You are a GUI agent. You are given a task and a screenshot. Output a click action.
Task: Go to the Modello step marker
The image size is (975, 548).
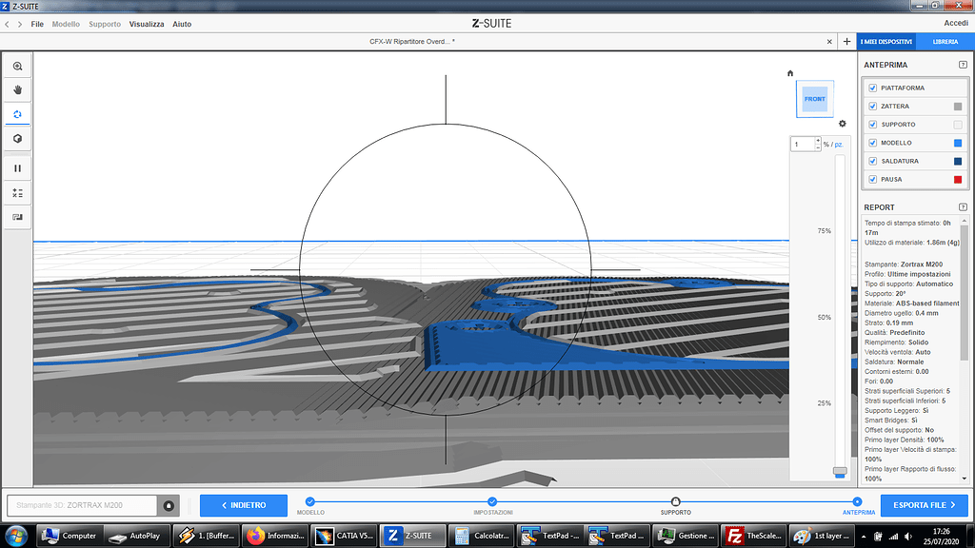[310, 501]
